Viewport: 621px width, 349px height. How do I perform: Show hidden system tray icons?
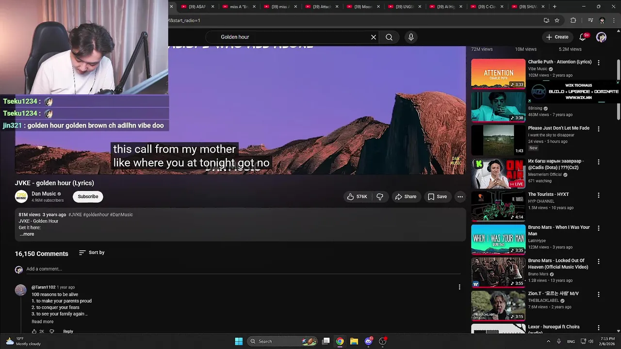[549, 341]
